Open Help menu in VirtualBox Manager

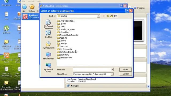tap(38, 1)
